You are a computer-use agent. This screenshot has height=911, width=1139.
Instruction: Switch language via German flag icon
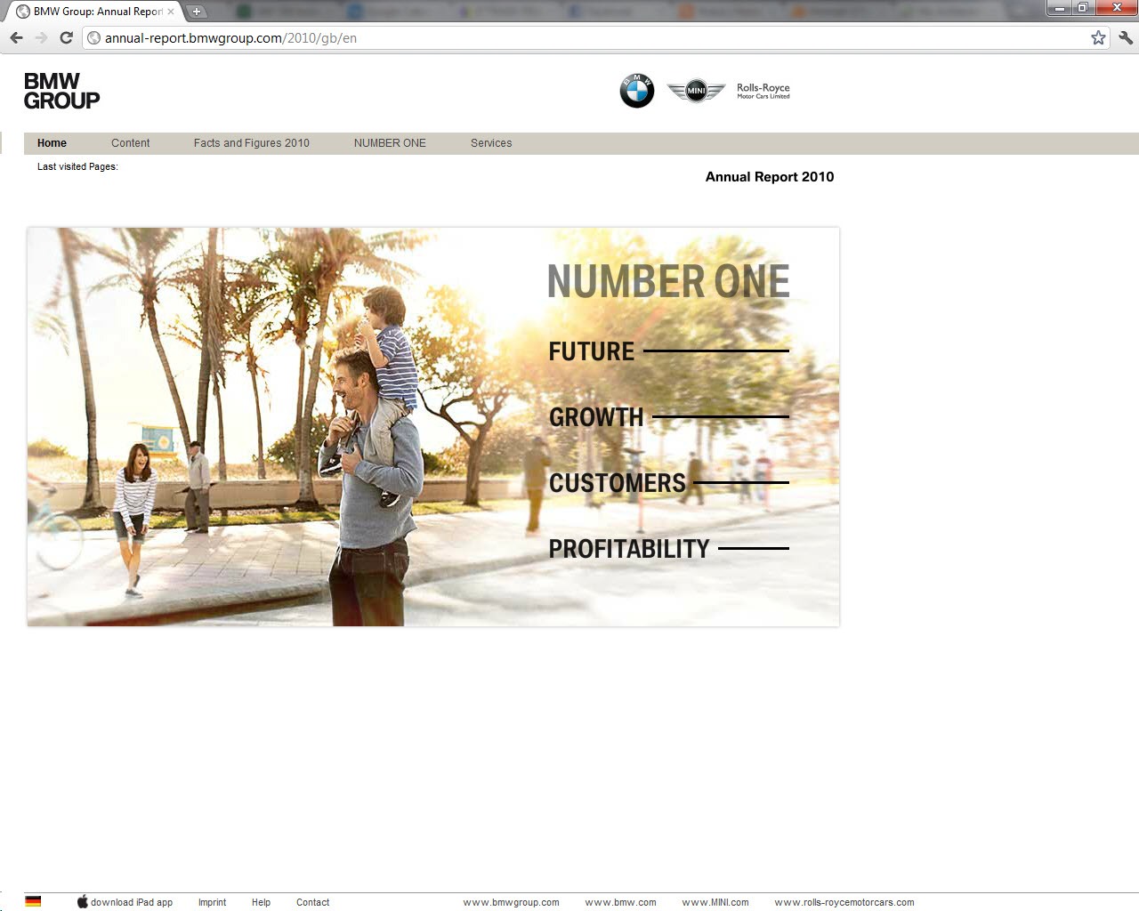pos(33,901)
